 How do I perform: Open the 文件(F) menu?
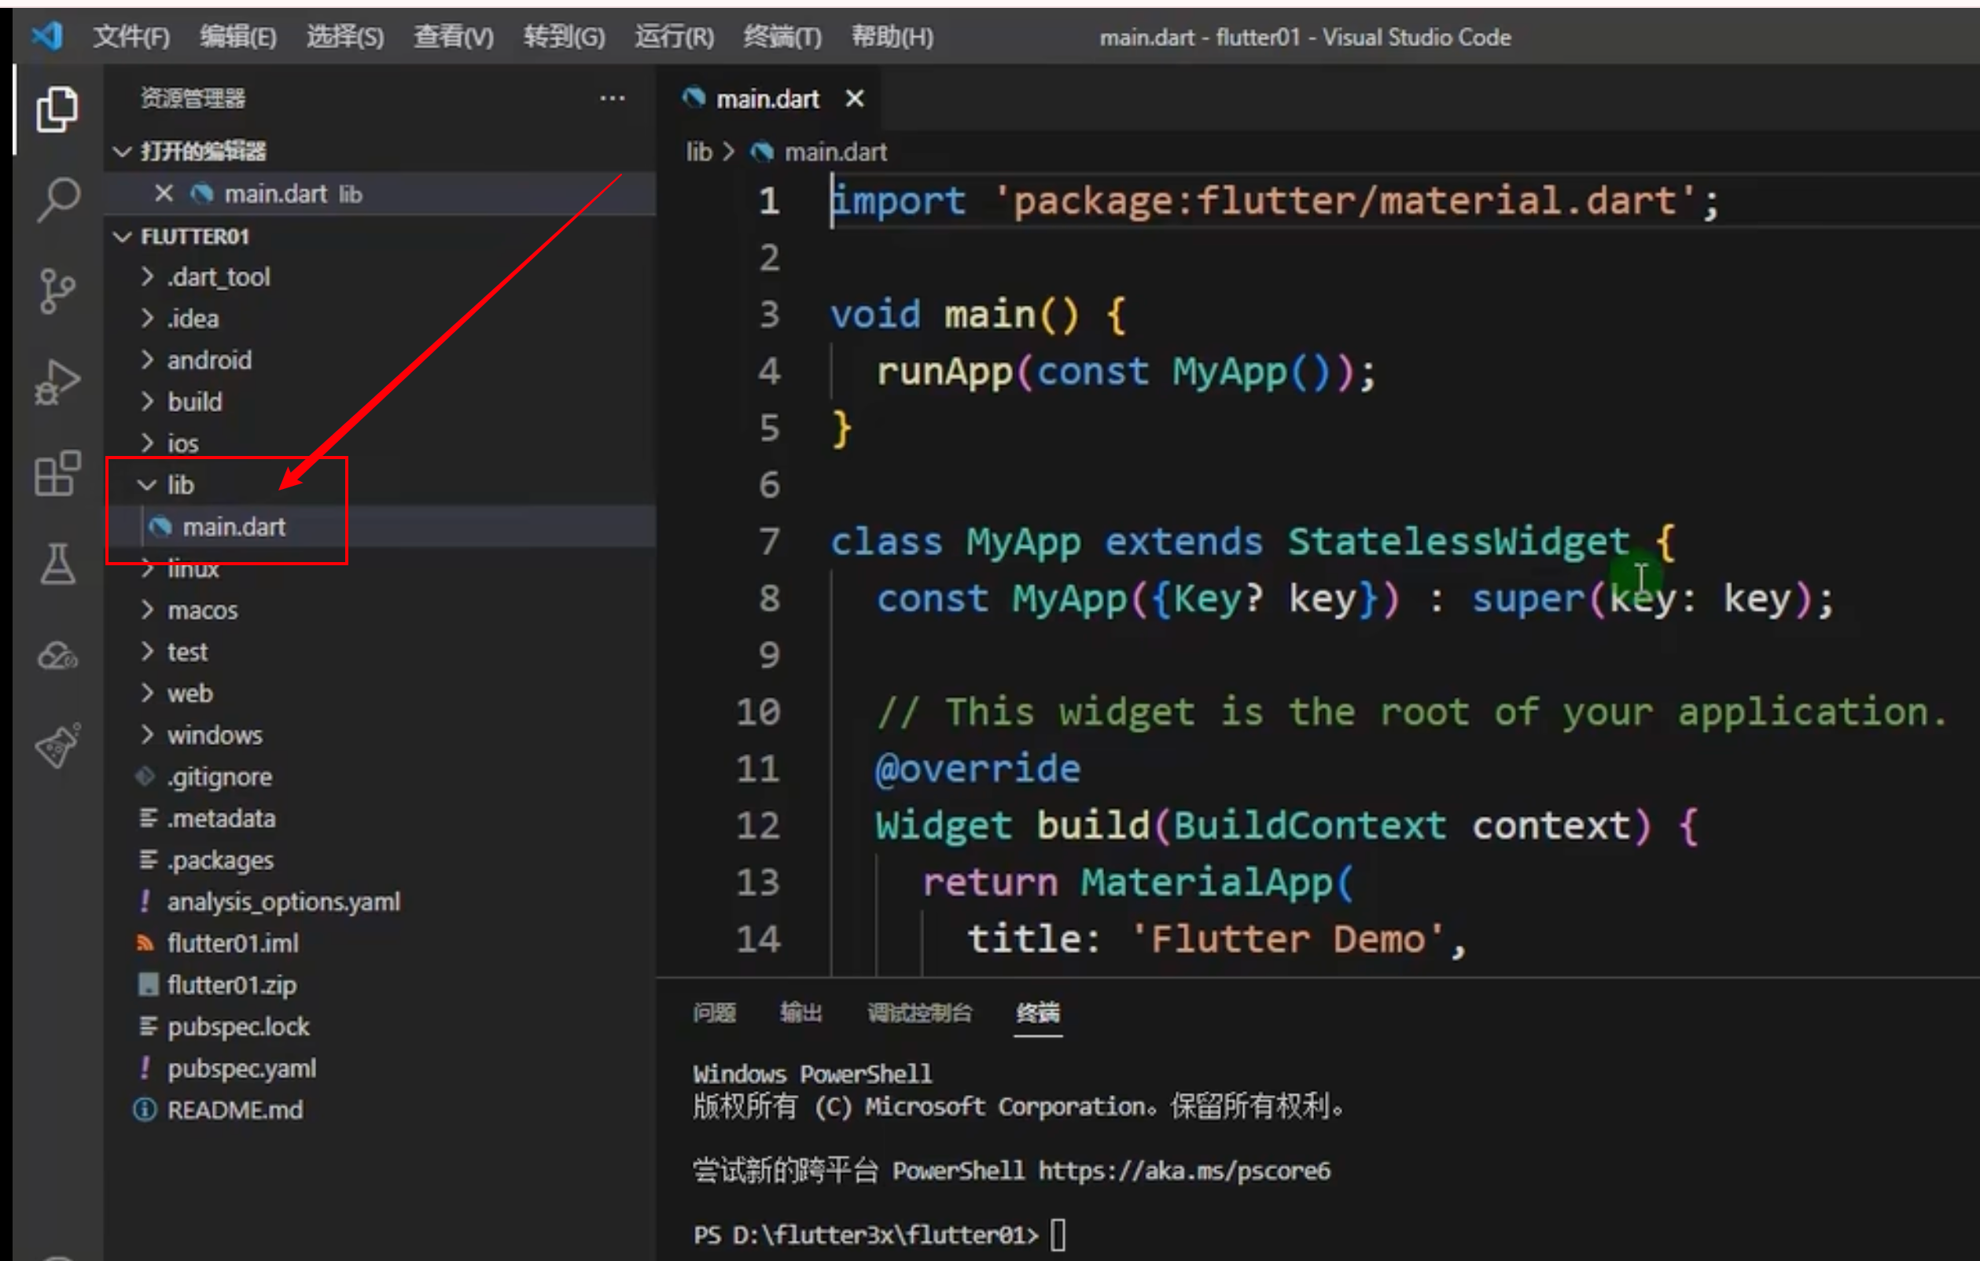point(131,36)
